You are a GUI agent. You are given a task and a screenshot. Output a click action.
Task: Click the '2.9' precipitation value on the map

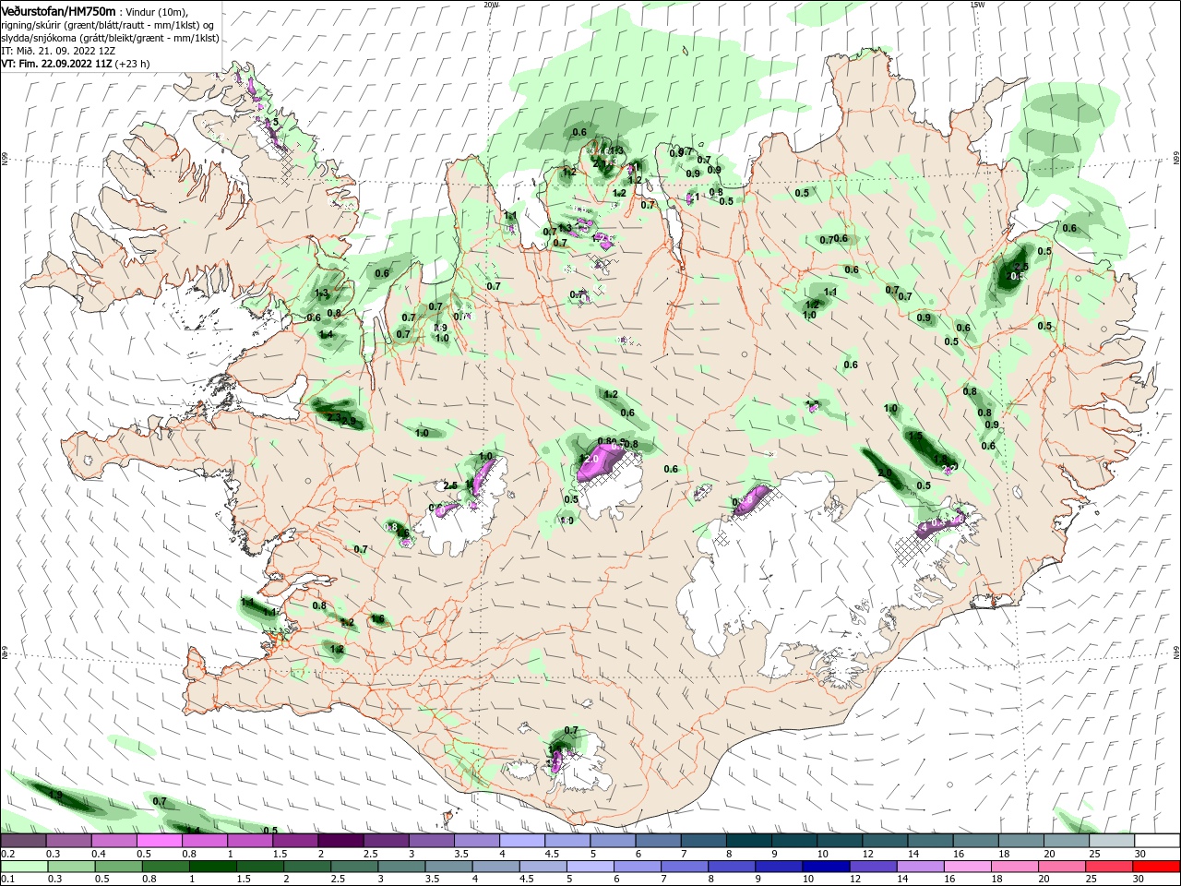(349, 422)
